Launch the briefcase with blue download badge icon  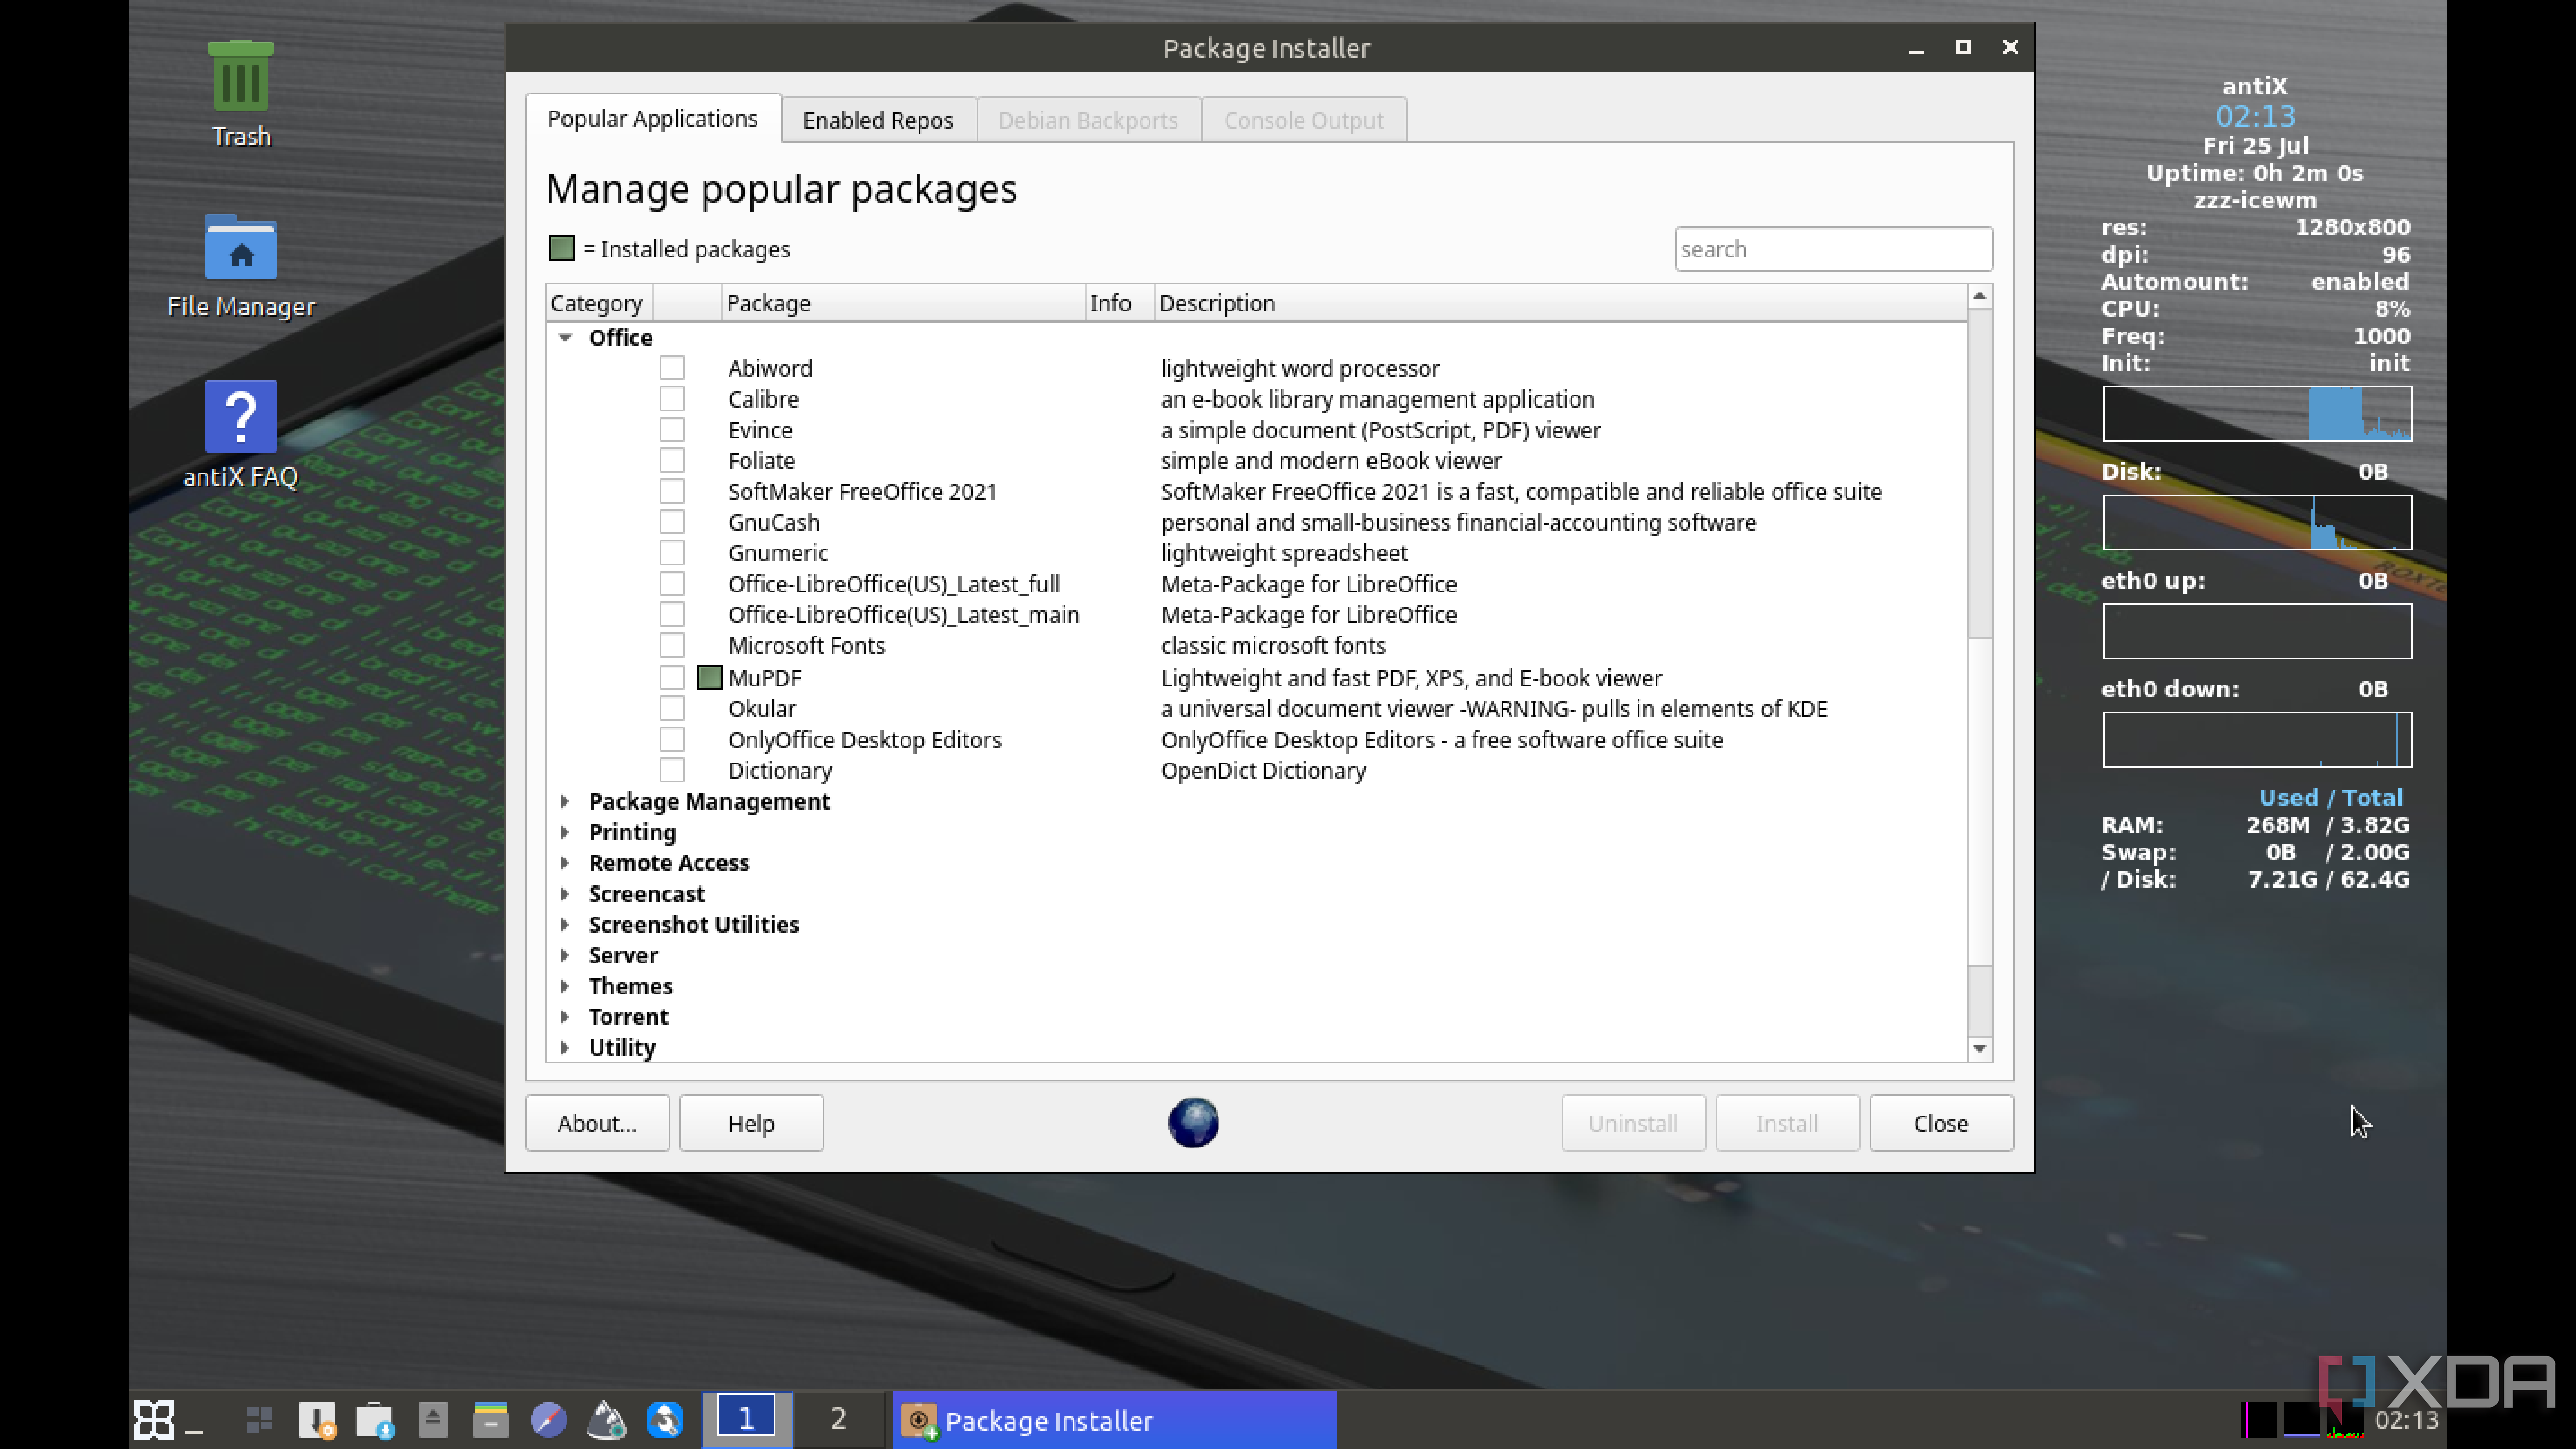click(375, 1419)
